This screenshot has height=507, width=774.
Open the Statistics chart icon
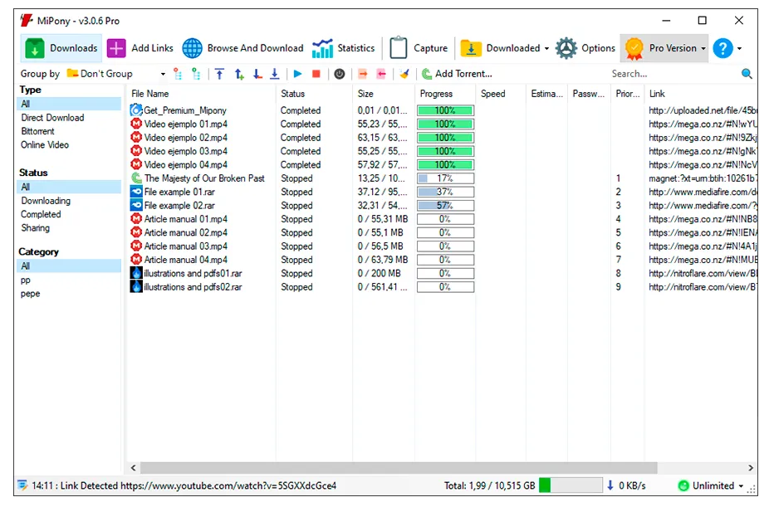(x=322, y=48)
